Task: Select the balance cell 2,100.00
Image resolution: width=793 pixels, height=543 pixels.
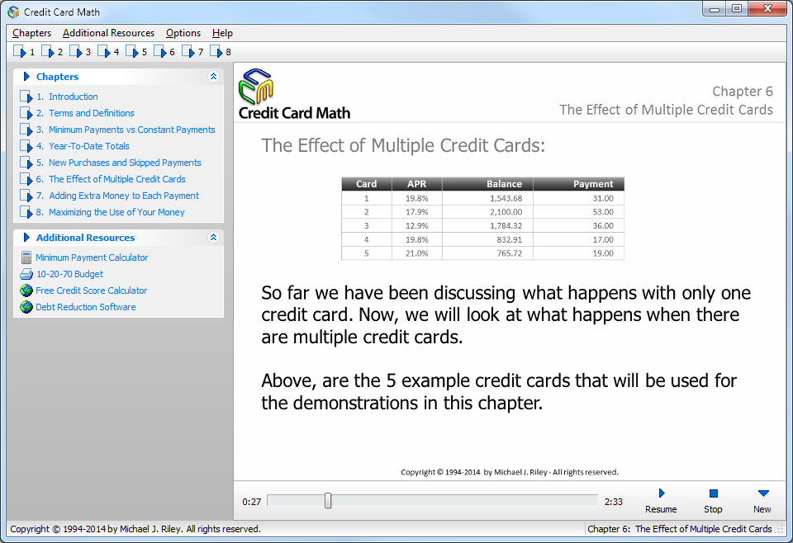Action: [487, 212]
